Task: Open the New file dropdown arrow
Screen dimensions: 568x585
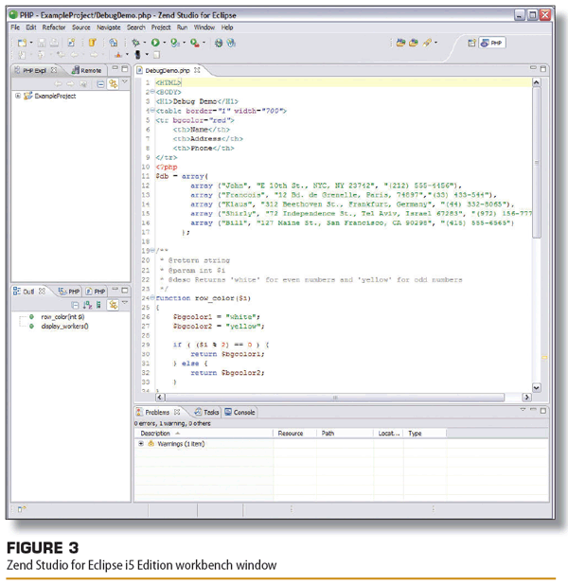Action: [31, 43]
